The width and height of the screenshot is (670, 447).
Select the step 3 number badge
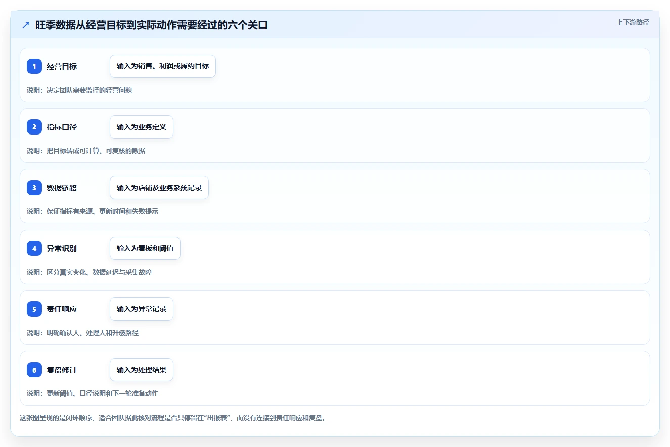[x=34, y=188]
